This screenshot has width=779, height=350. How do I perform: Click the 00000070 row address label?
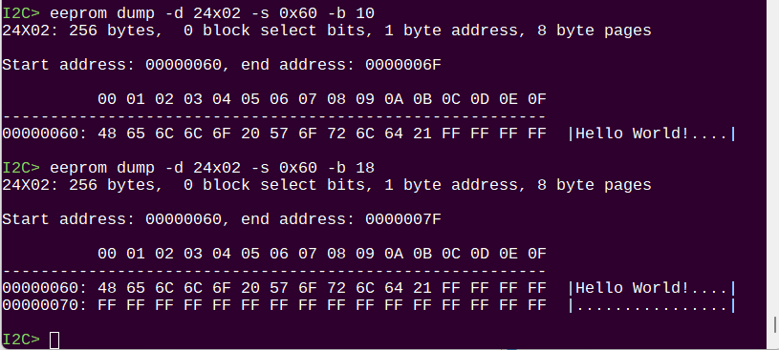click(41, 305)
